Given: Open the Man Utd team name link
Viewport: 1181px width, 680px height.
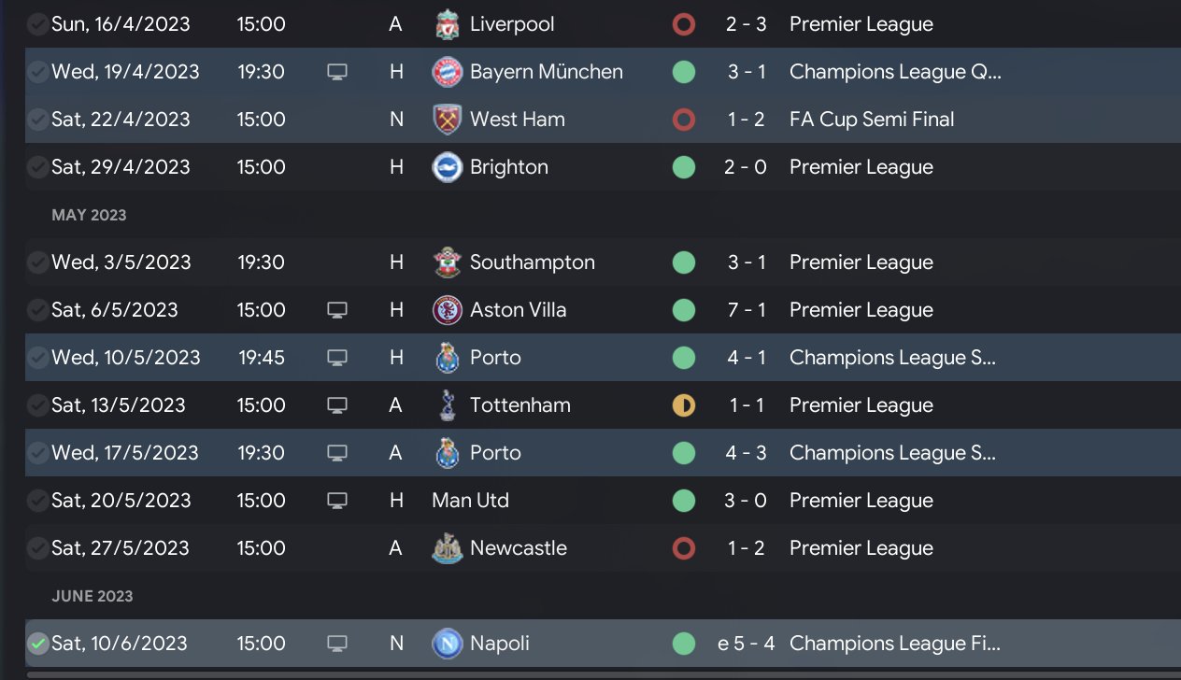Looking at the screenshot, I should click(x=470, y=501).
